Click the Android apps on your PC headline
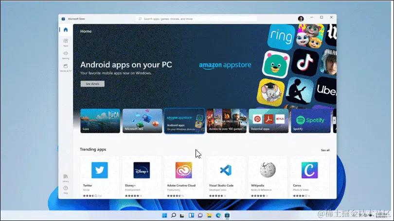The height and width of the screenshot is (221, 394). (x=126, y=65)
